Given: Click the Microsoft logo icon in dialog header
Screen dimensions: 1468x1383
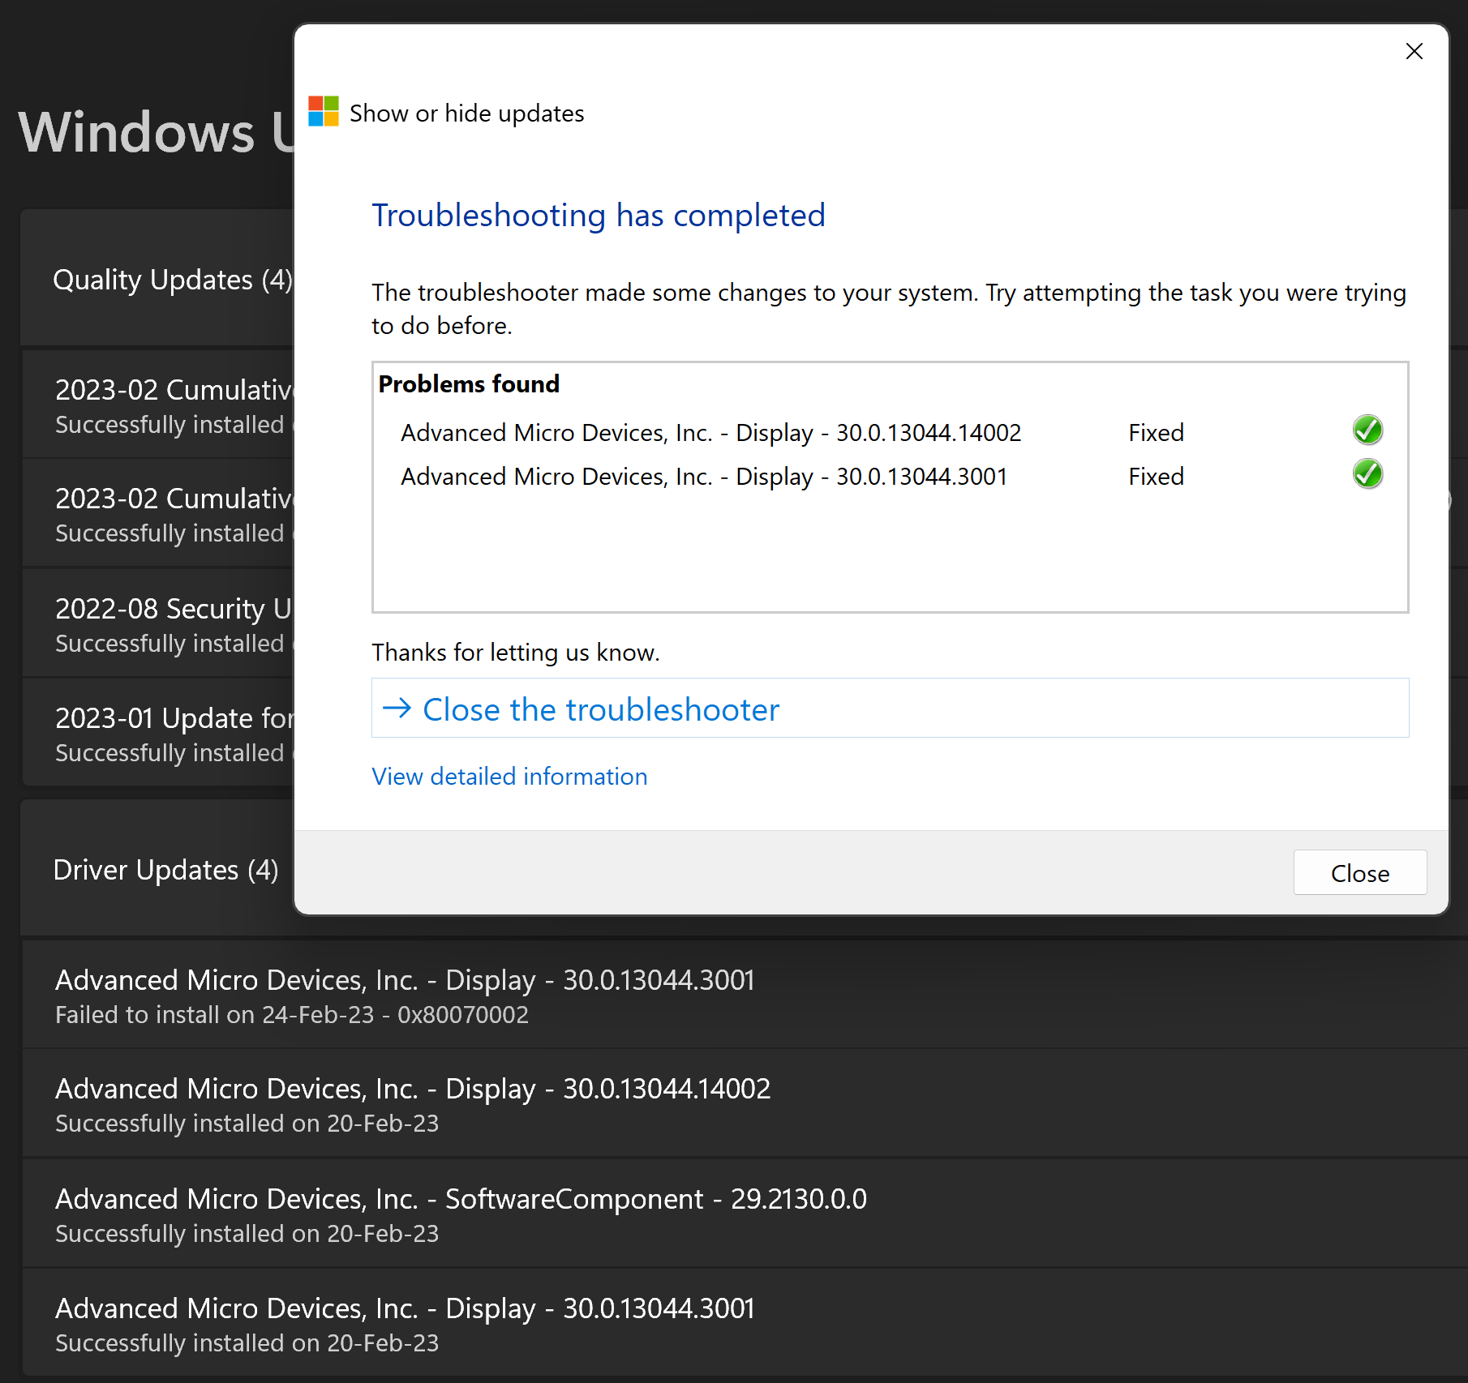Looking at the screenshot, I should pos(324,112).
